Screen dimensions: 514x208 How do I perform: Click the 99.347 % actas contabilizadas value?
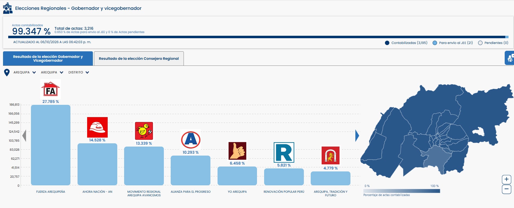pos(31,31)
